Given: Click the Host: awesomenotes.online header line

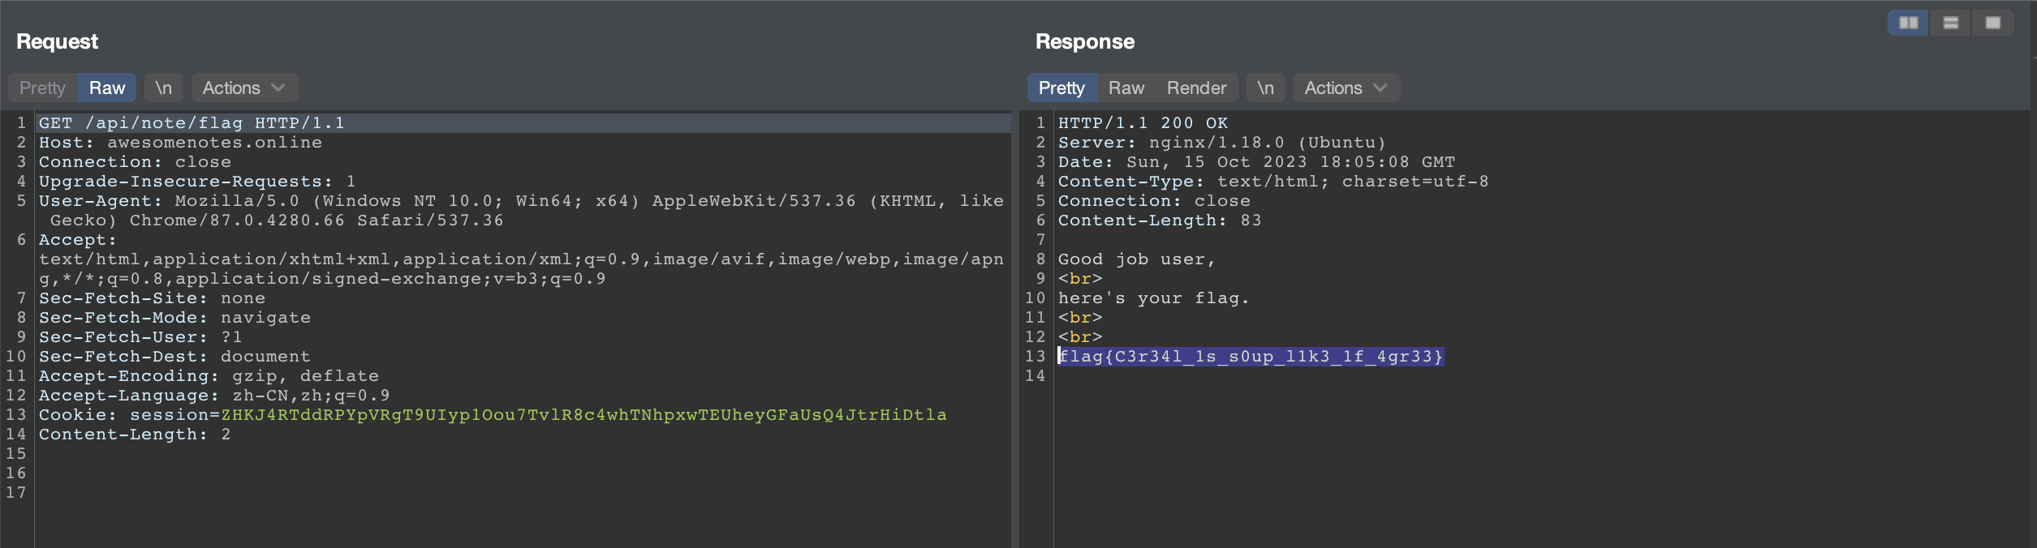Looking at the screenshot, I should (180, 143).
